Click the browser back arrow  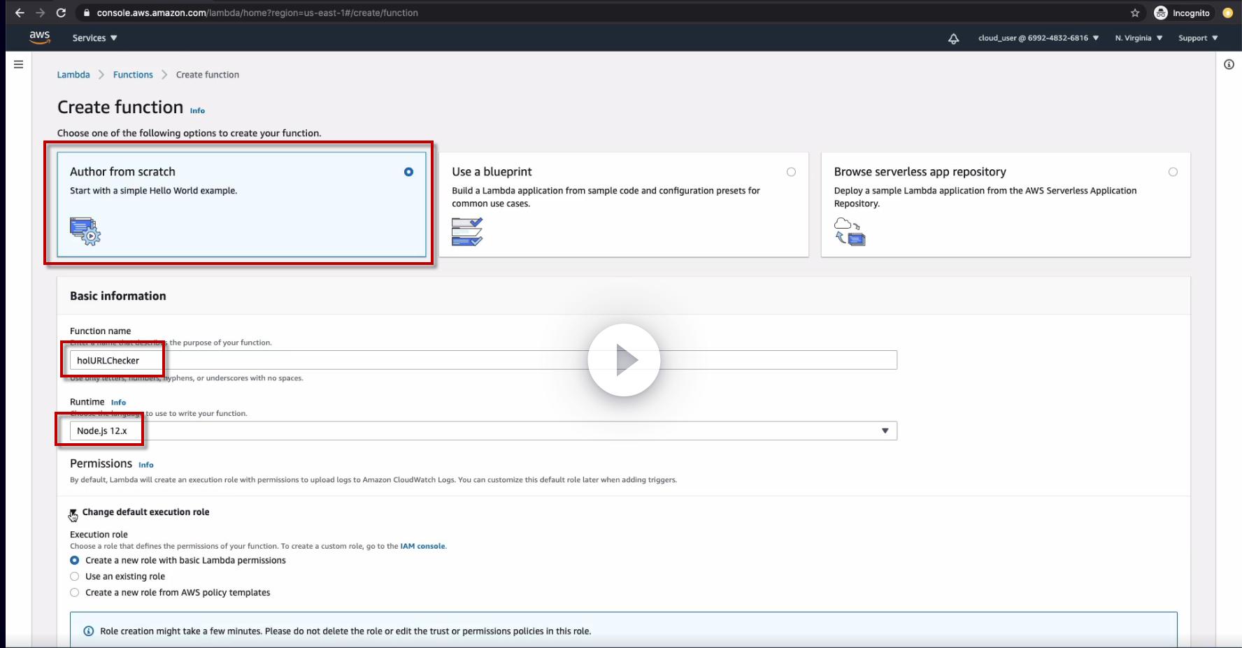coord(20,13)
